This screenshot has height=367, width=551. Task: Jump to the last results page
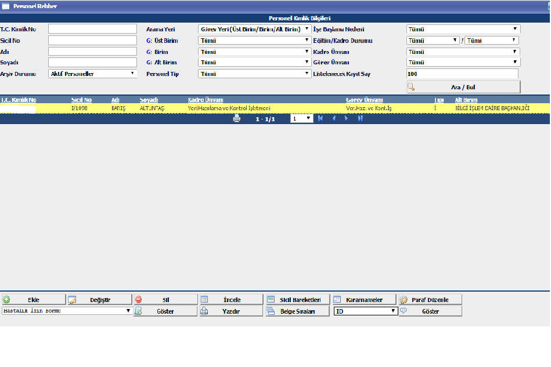point(361,118)
